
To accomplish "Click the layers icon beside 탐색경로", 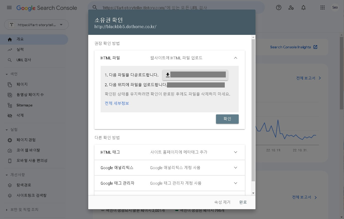I will tap(10, 185).
